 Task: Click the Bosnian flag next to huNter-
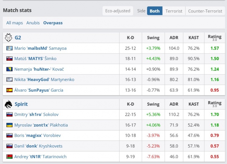9,69
